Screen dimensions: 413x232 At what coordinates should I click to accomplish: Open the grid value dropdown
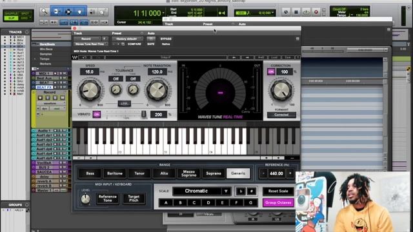272,13
